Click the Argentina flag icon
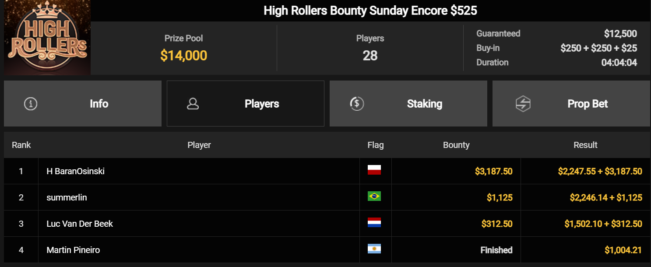Viewport: 651px width, 267px height. [374, 249]
